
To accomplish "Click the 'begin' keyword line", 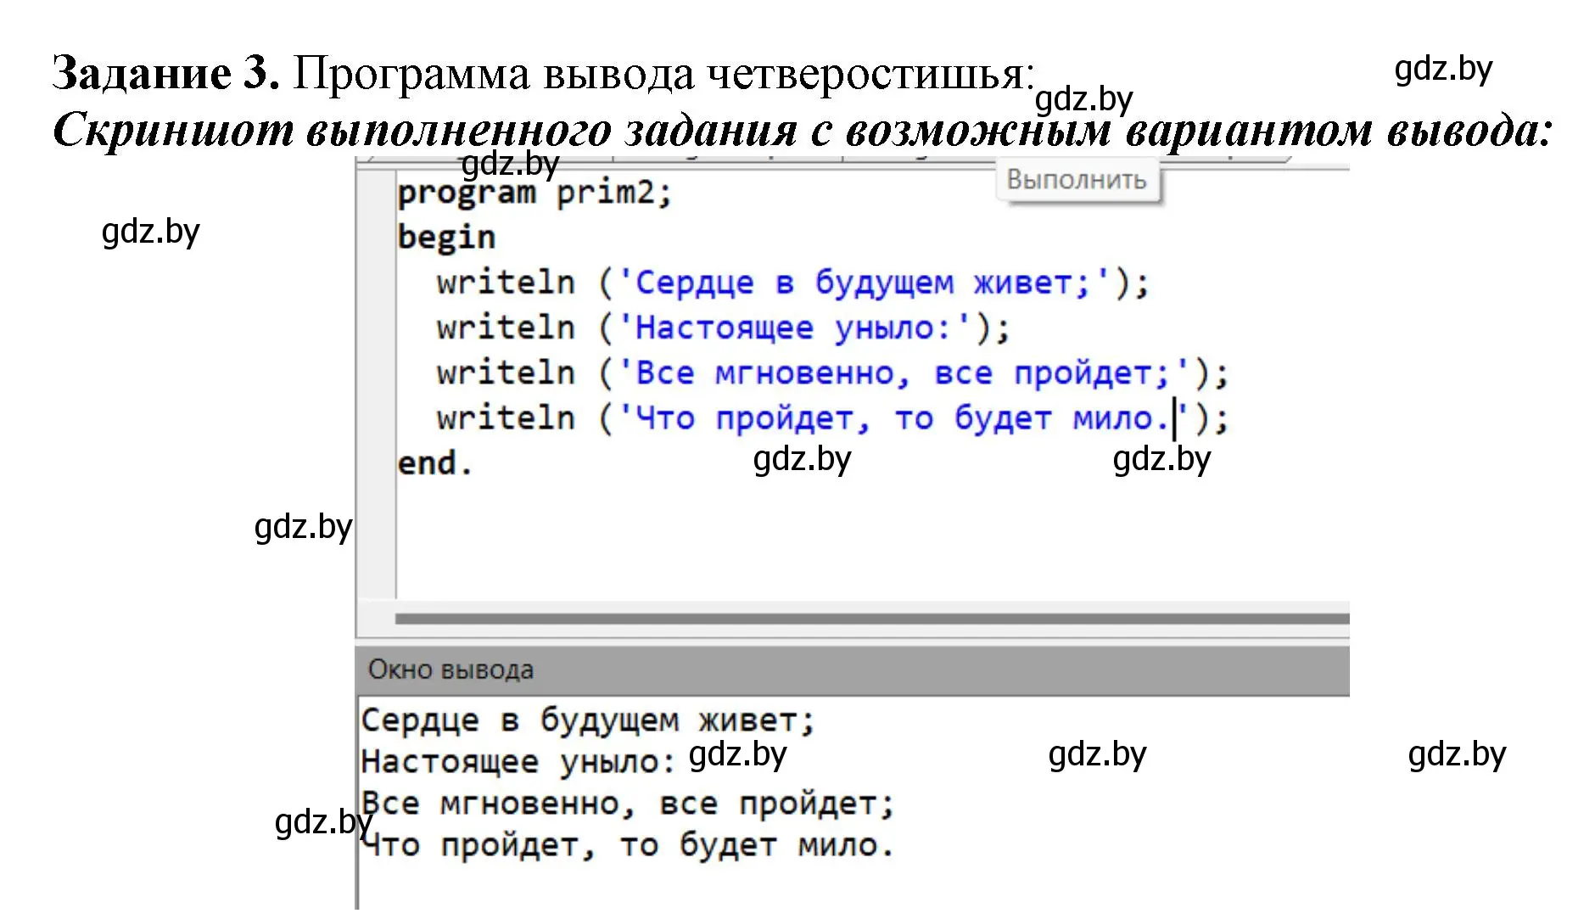I will pos(446,238).
